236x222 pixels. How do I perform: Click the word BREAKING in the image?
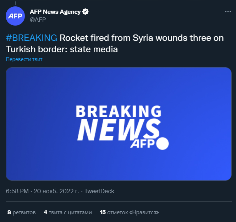tap(118, 112)
